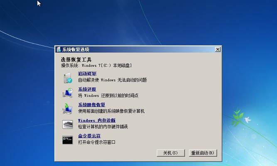Click the 关机(S) shutdown button
Screen dimensions: 277x166
pos(171,153)
